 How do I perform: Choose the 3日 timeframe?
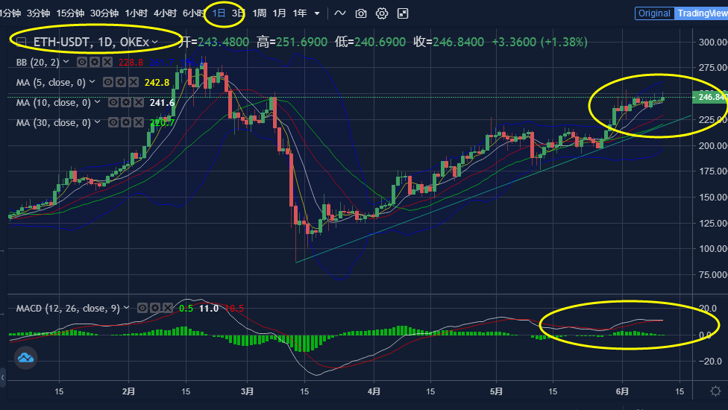click(238, 13)
